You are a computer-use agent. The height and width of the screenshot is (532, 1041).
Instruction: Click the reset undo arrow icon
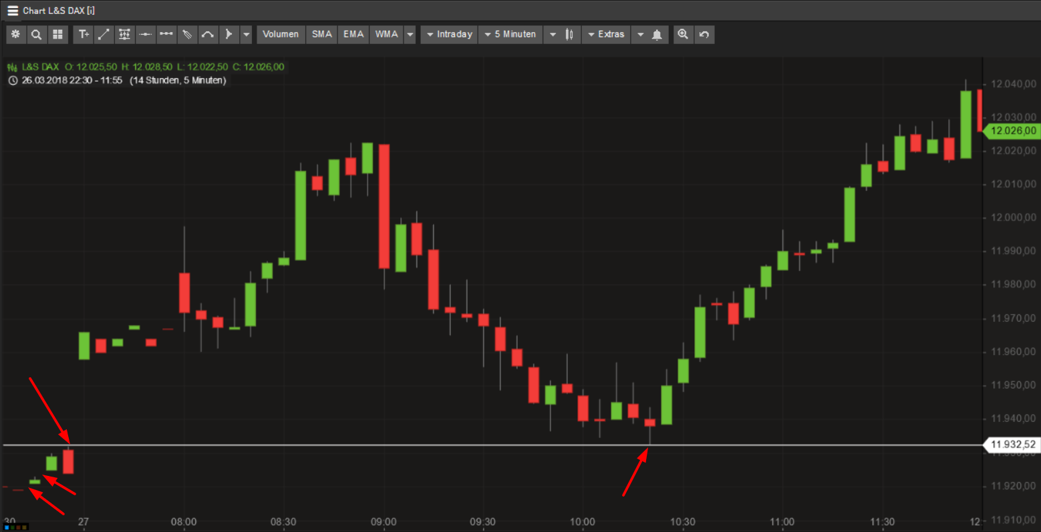(704, 34)
